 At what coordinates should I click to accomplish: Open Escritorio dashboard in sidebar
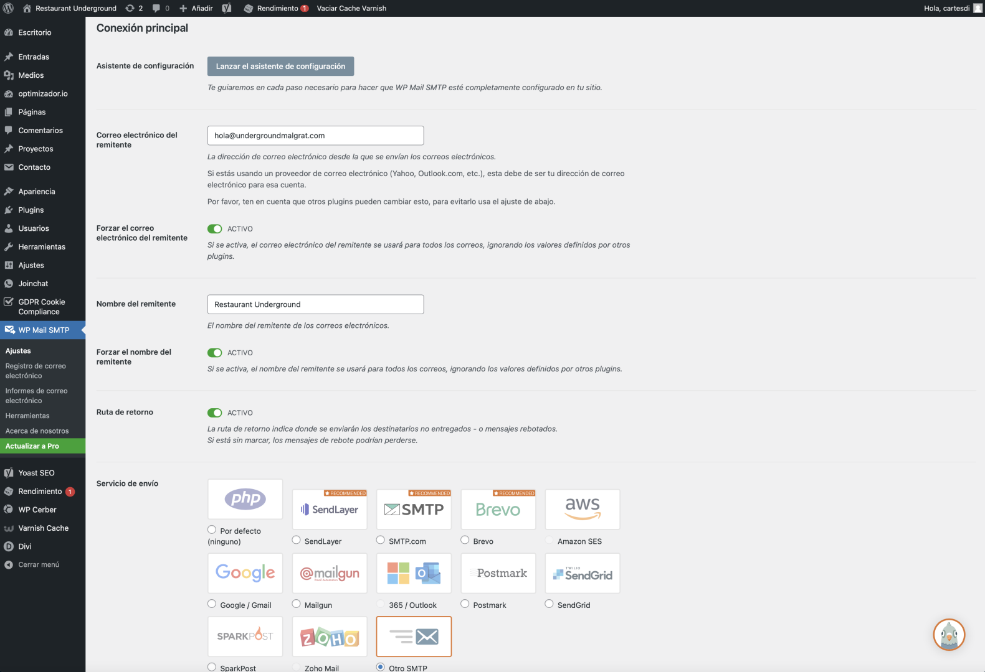(42, 32)
